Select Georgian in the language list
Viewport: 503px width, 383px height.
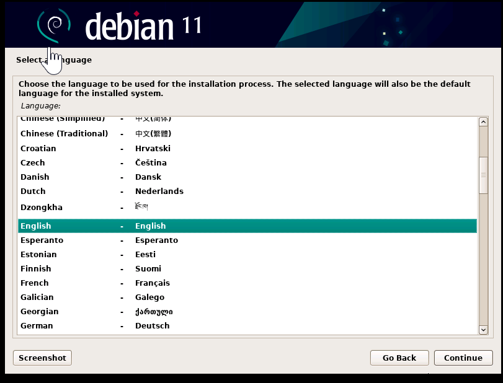pos(247,312)
